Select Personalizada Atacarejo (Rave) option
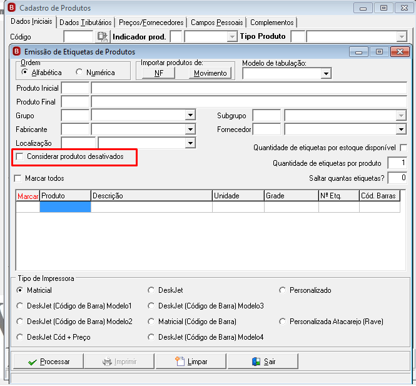The width and height of the screenshot is (416, 386). coord(282,322)
